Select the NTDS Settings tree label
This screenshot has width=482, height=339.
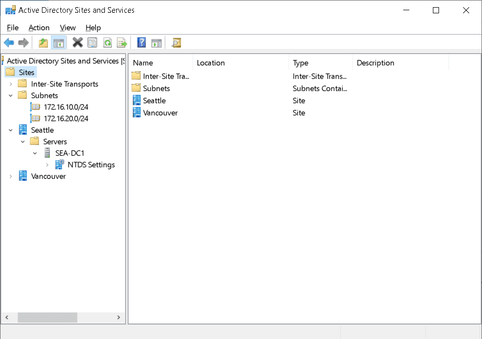[91, 164]
